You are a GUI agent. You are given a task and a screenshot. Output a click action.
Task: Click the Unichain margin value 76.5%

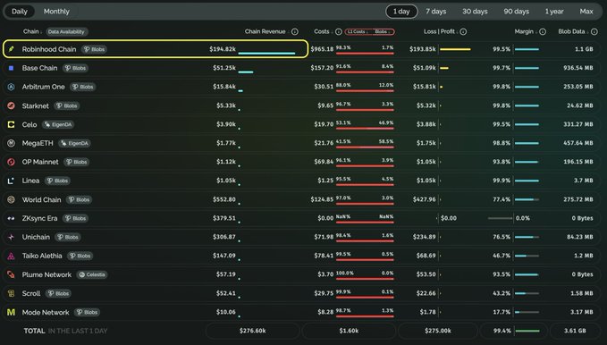point(502,237)
